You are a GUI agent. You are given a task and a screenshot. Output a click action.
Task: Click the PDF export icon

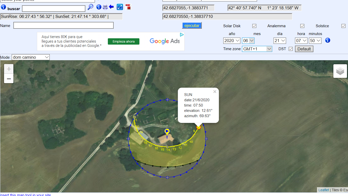pos(128,7)
